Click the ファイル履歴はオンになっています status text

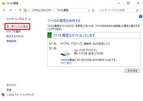click(74, 35)
